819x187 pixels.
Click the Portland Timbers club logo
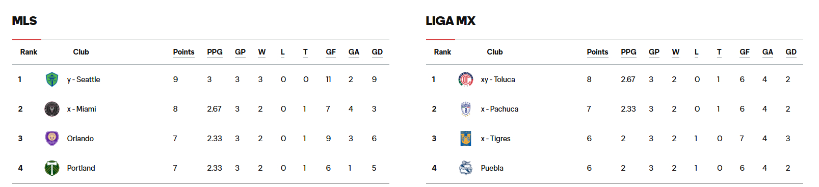coord(52,168)
